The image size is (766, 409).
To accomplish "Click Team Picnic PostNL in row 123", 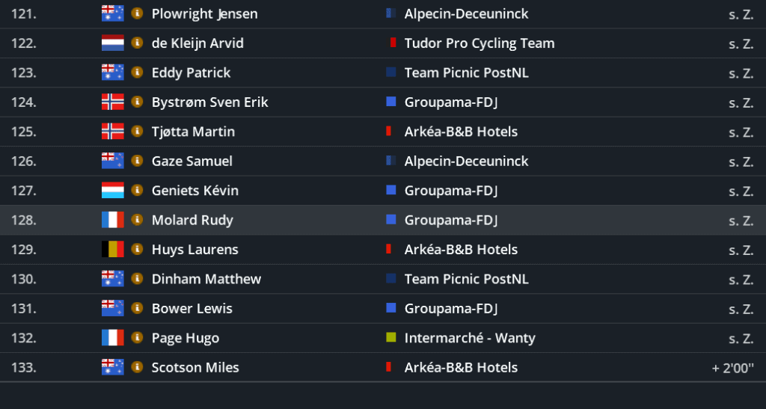I will (x=466, y=73).
